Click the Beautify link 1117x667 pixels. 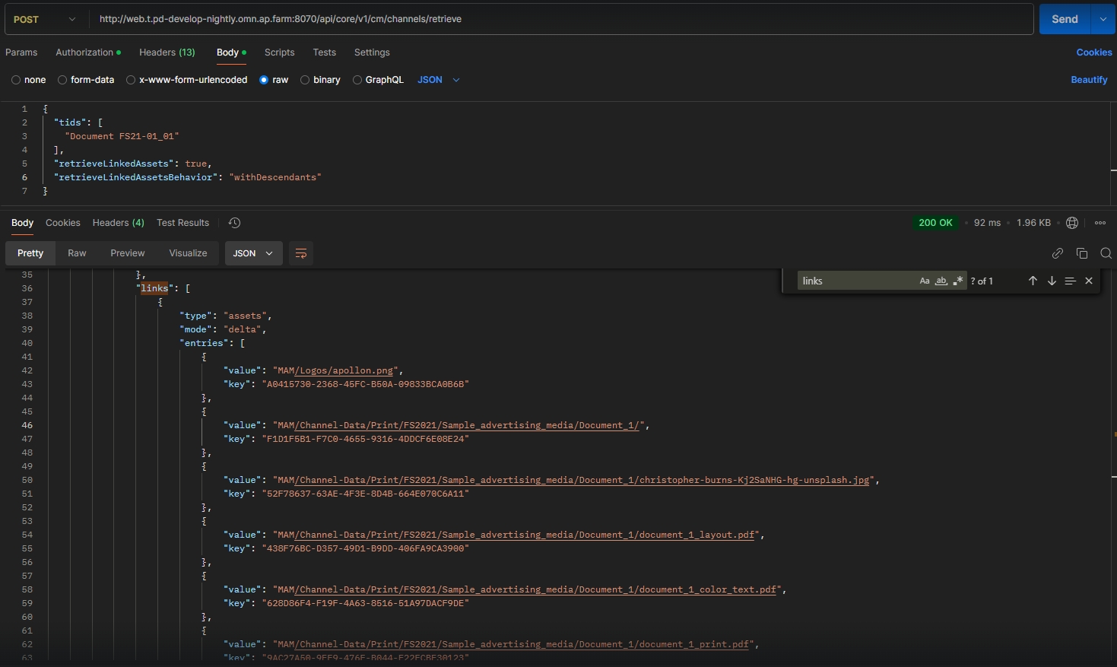coord(1089,80)
